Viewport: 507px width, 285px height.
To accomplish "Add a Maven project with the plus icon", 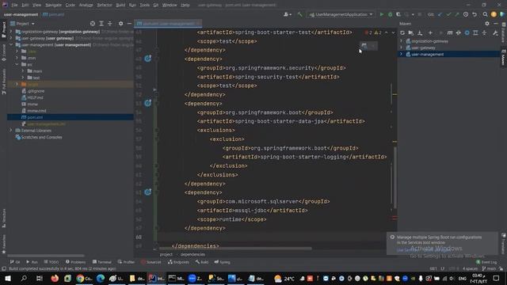I will coord(430,33).
